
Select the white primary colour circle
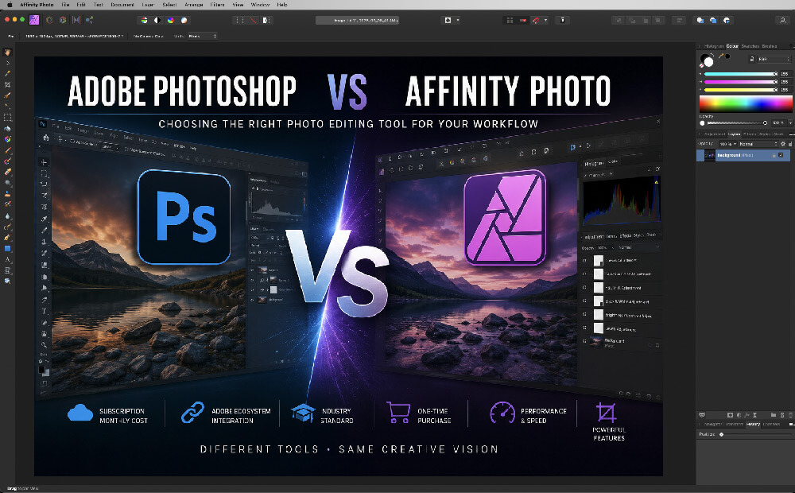tap(709, 62)
